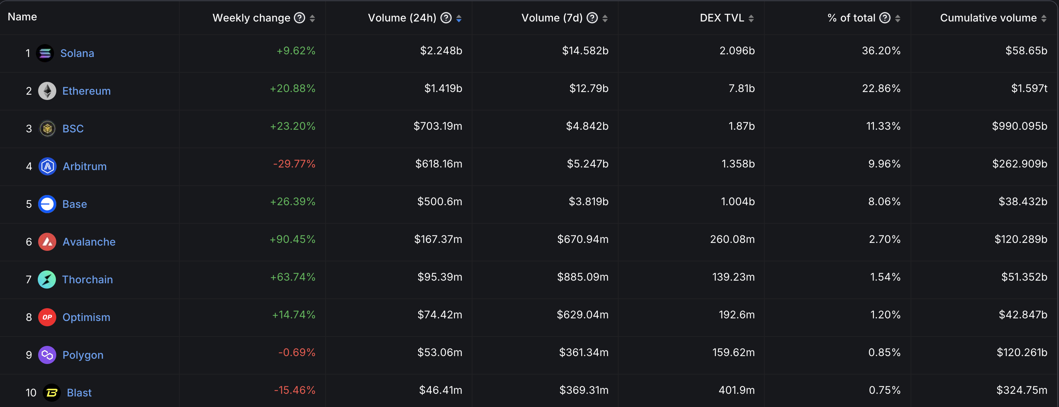
Task: Click the Ethereum diamond logo icon
Action: tap(47, 91)
